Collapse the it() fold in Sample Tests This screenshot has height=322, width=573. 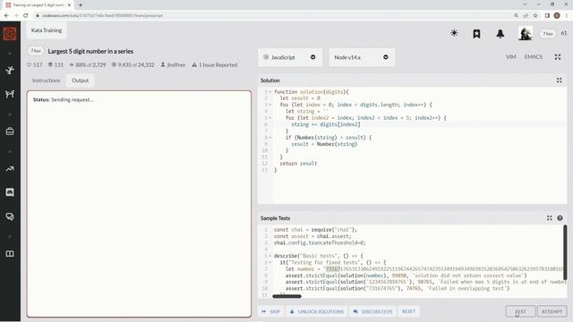[270, 262]
